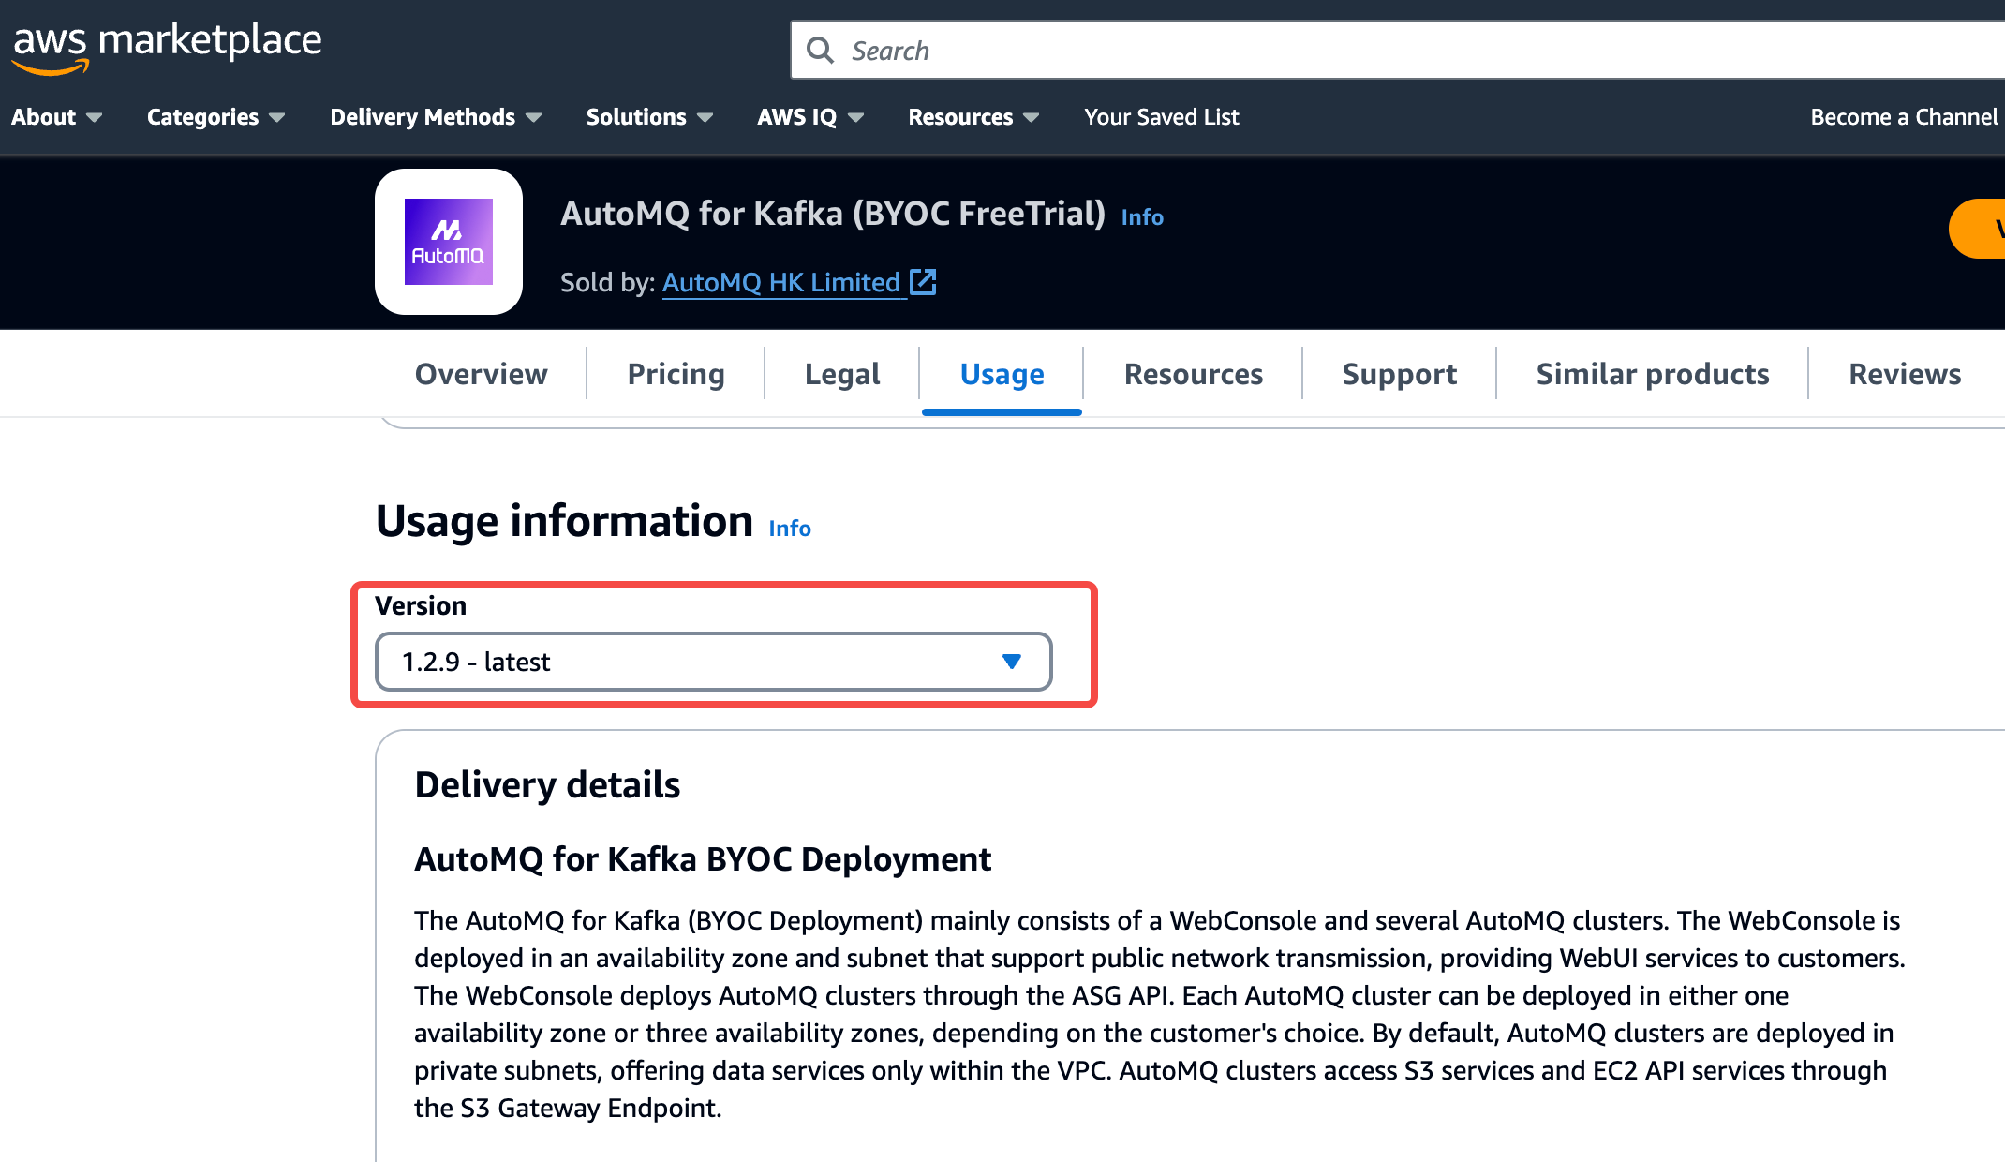Expand the About menu

click(x=56, y=117)
